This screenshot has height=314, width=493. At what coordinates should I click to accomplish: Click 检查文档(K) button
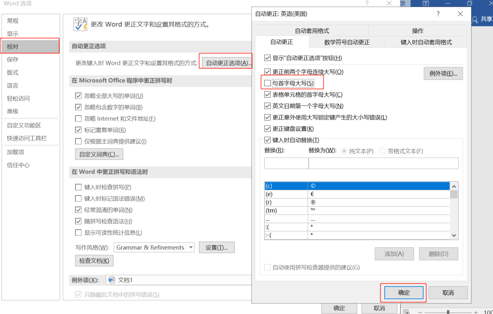[x=94, y=261]
